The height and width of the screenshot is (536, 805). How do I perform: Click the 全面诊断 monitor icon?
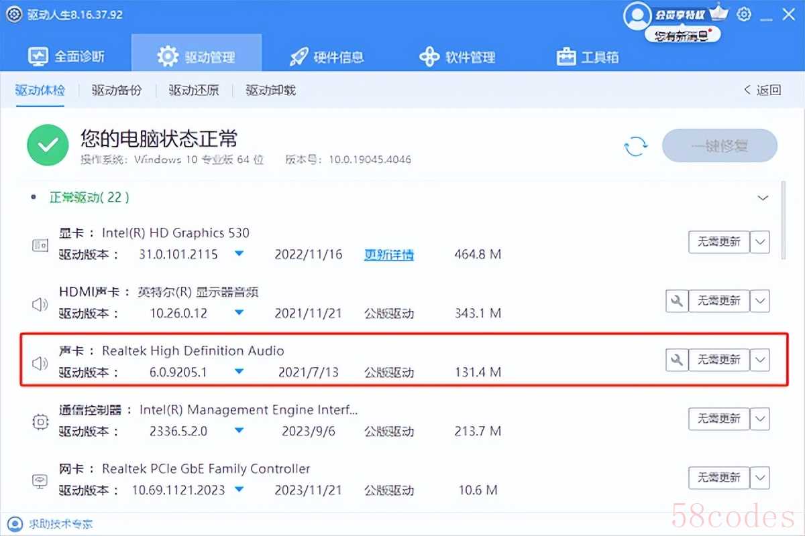pos(38,56)
